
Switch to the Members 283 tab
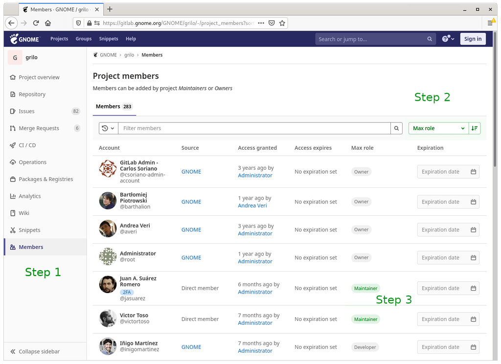point(114,106)
